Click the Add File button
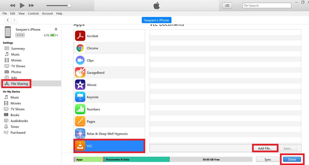The height and width of the screenshot is (165, 309). (x=265, y=148)
